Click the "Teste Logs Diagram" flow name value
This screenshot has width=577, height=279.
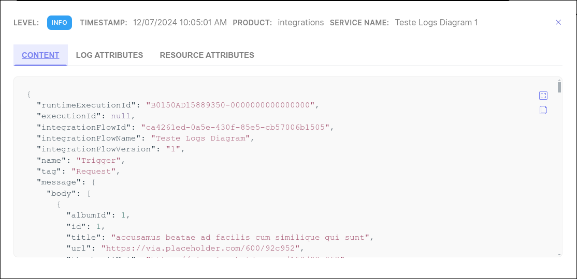click(x=200, y=138)
